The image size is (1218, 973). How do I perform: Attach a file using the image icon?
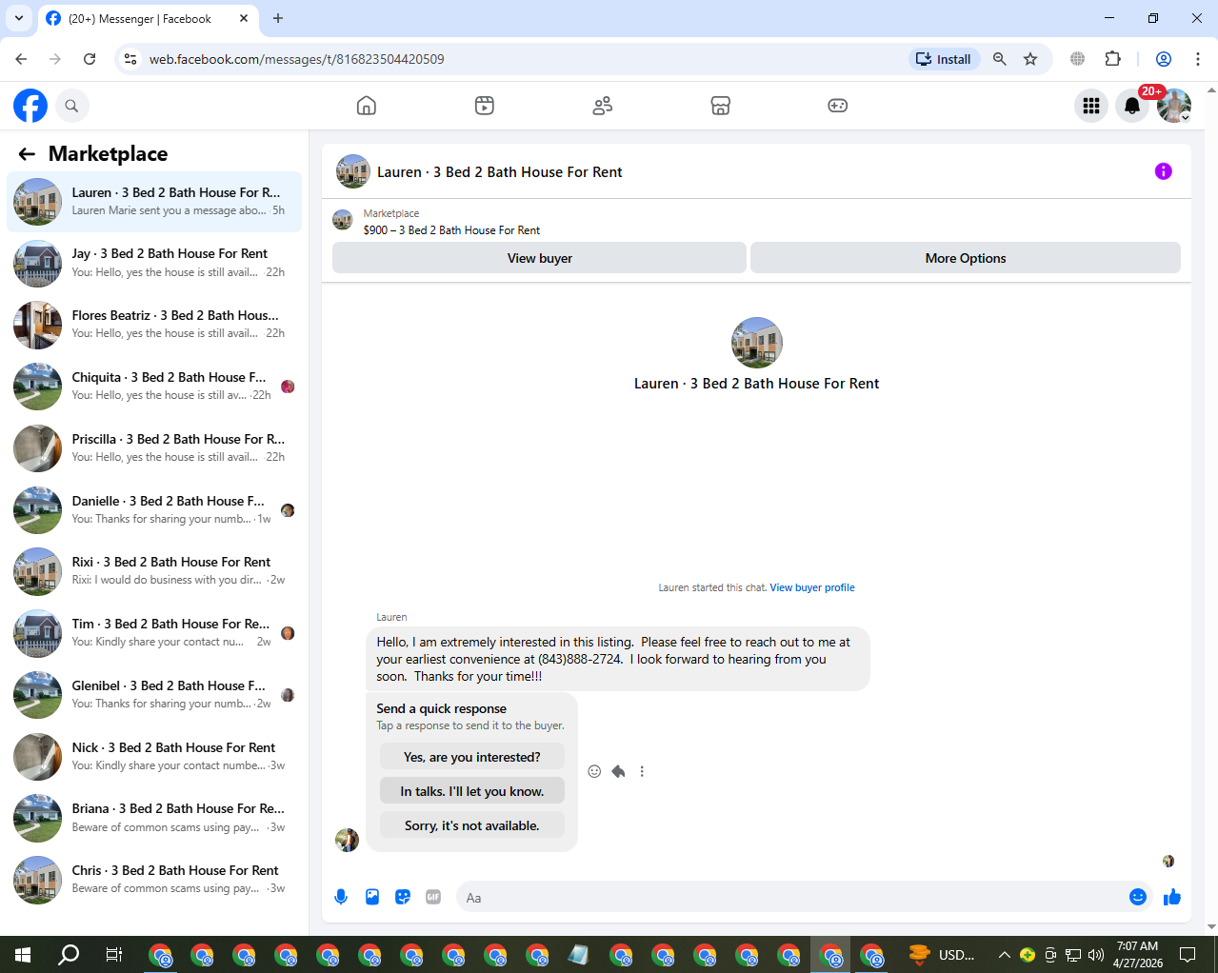point(372,897)
